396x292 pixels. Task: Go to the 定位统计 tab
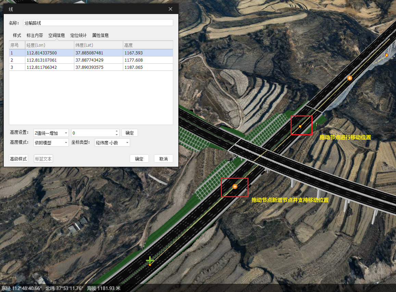78,35
